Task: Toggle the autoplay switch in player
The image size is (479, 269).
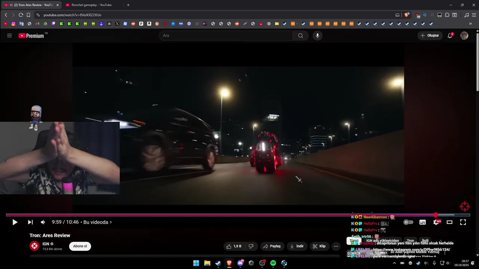Action: click(408, 222)
